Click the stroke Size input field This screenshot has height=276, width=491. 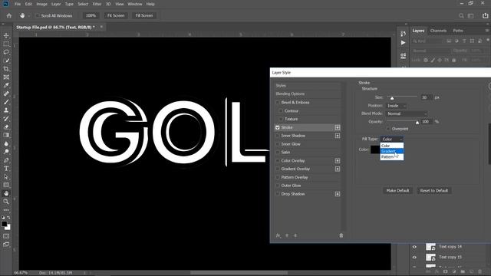pyautogui.click(x=427, y=97)
